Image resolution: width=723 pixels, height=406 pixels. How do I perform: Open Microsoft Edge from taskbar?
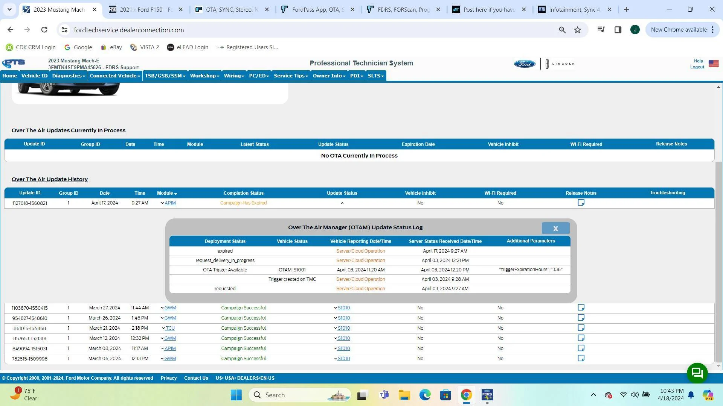(x=425, y=395)
